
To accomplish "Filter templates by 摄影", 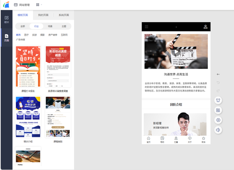I will (x=42, y=35).
